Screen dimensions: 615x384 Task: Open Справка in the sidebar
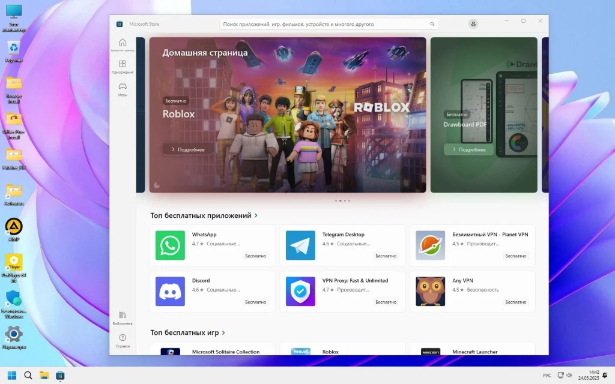[123, 340]
